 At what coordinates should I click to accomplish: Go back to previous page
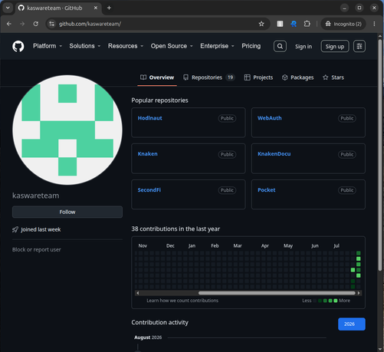click(x=9, y=24)
